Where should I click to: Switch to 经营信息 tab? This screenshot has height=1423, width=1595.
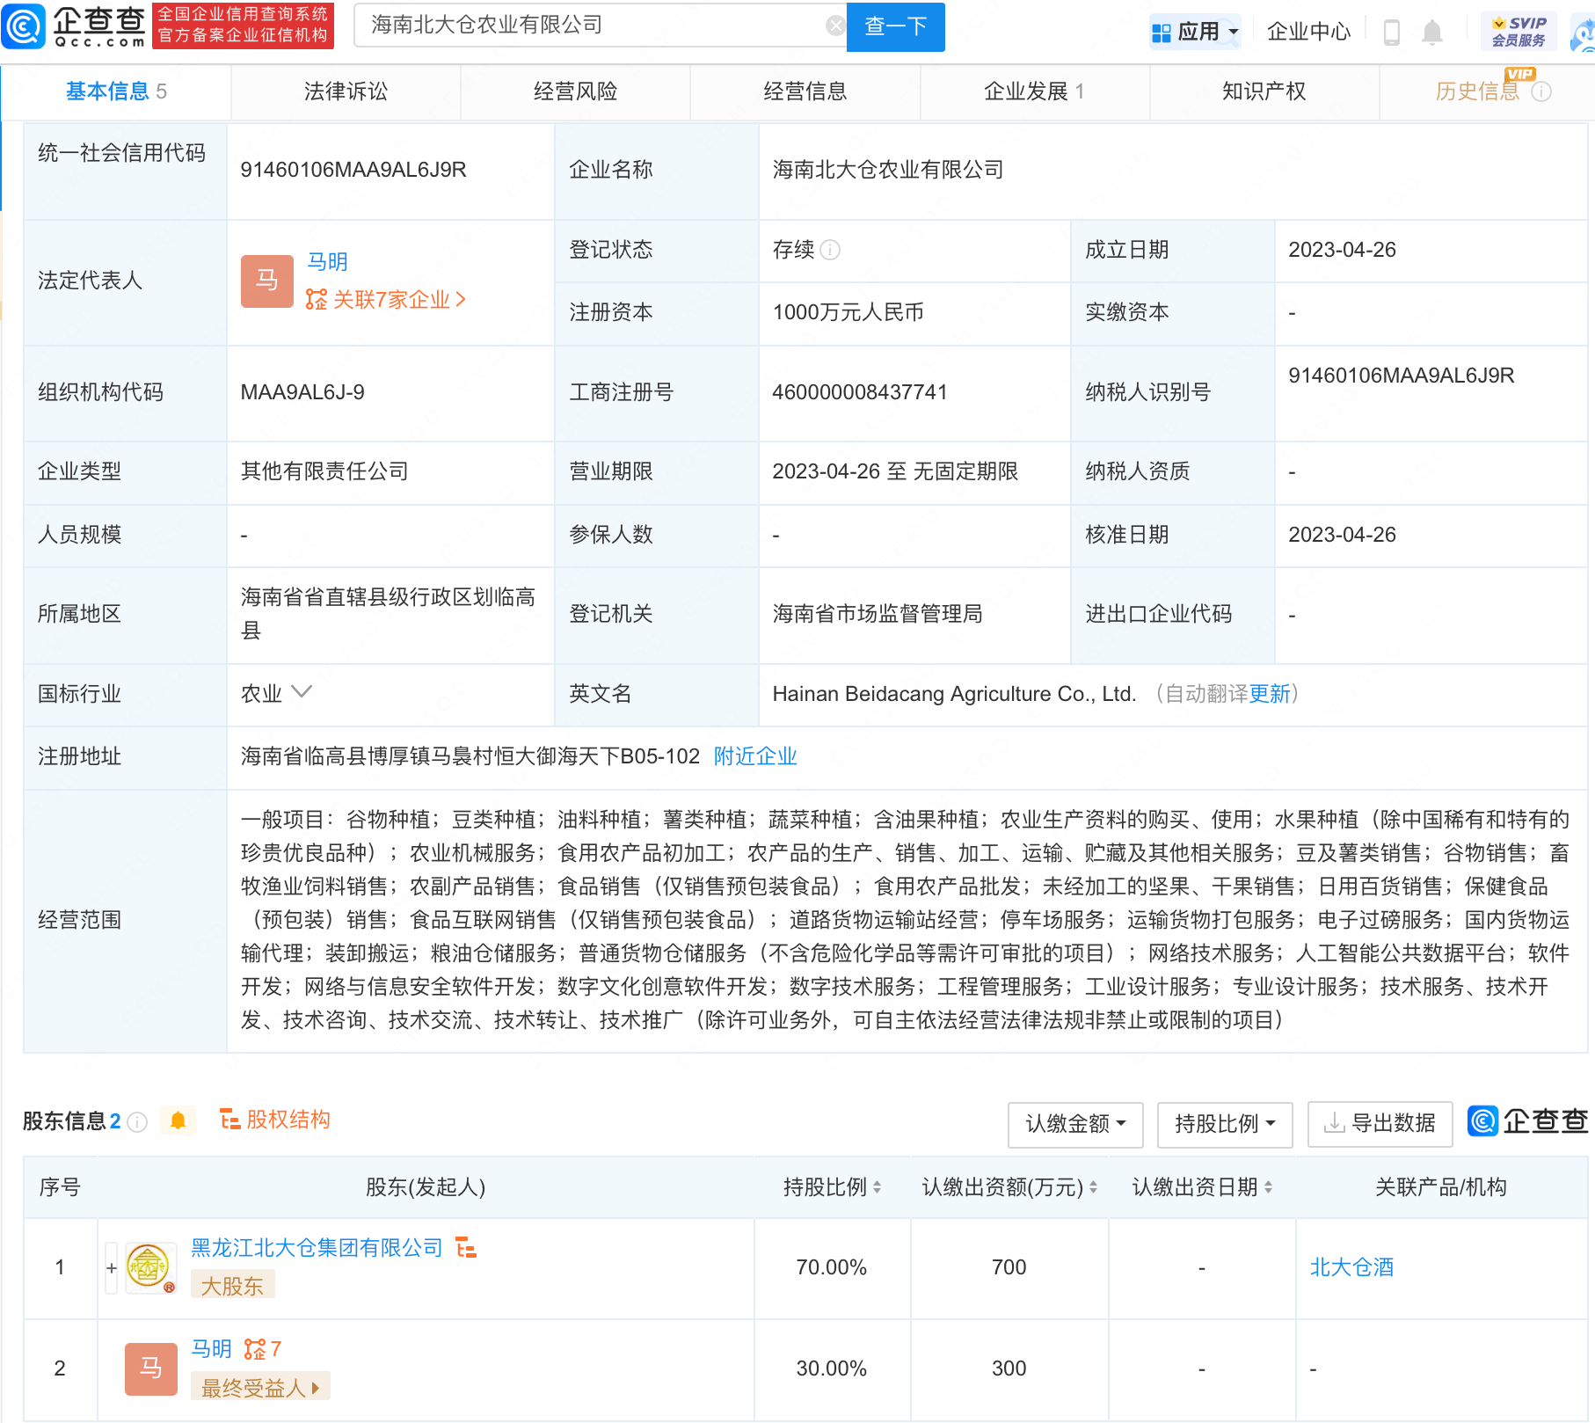tap(805, 91)
